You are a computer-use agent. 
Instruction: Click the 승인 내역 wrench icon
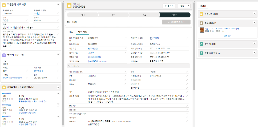coord(201,44)
